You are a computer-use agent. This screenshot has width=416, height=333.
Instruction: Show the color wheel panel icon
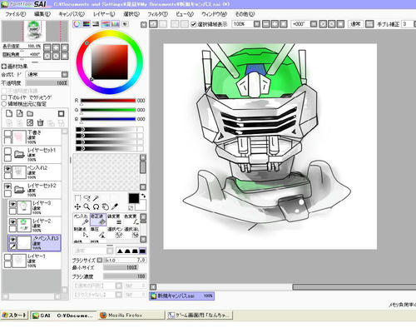[77, 24]
